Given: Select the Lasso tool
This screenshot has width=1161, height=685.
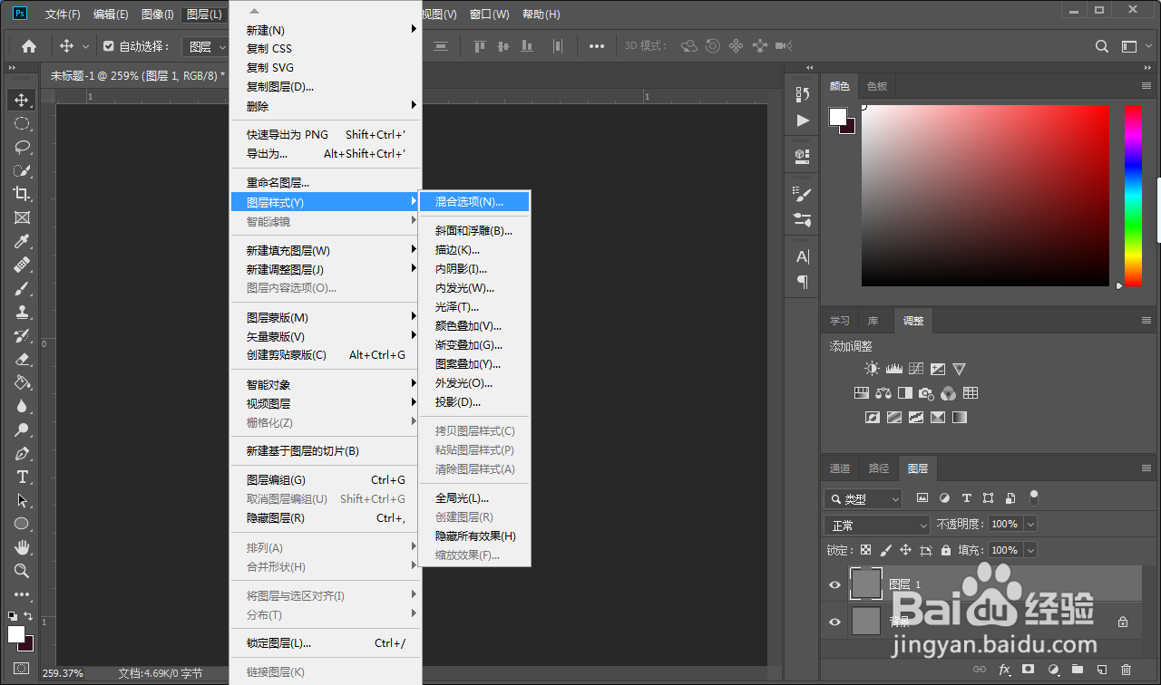Looking at the screenshot, I should [22, 147].
